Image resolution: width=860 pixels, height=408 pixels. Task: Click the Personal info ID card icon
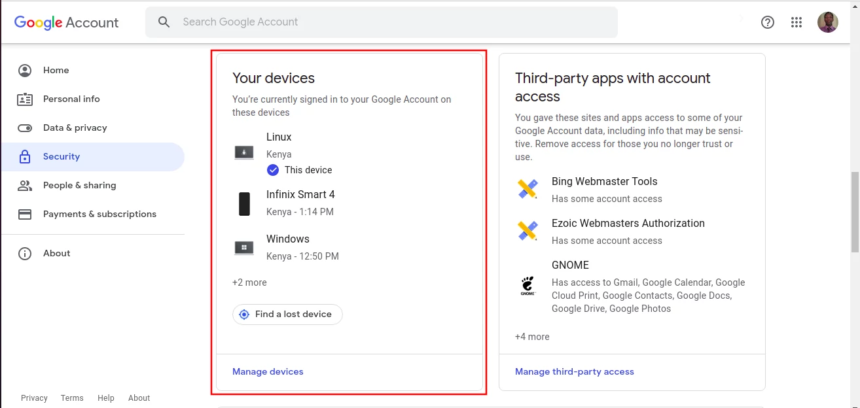25,99
